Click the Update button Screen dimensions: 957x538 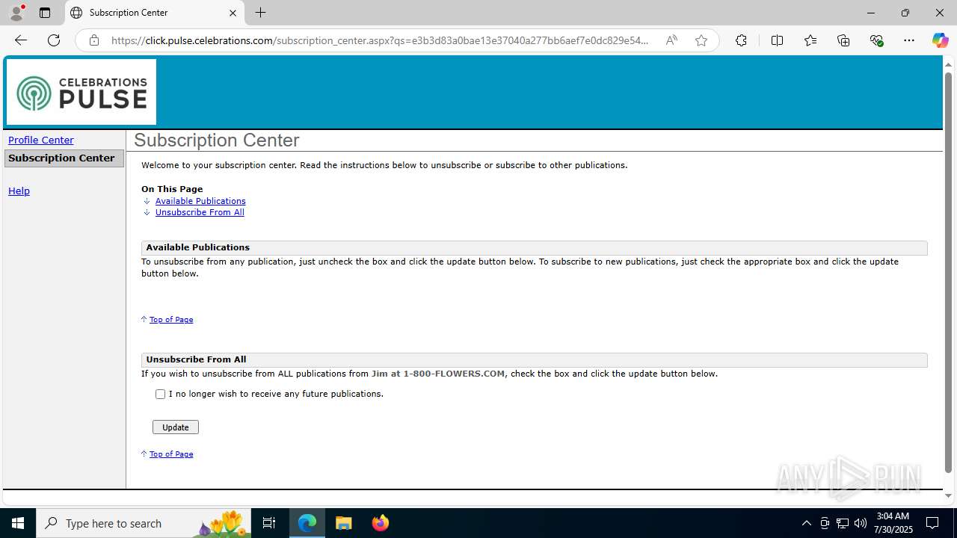pyautogui.click(x=176, y=427)
